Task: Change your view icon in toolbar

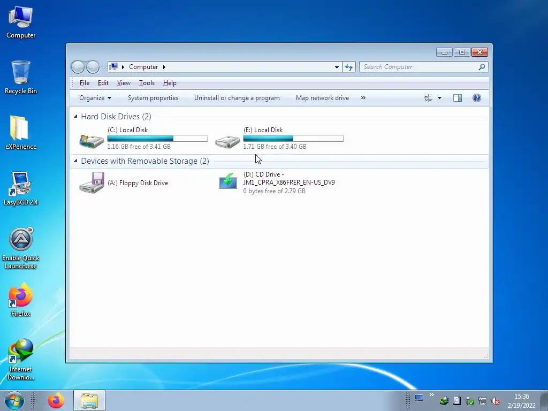Action: [428, 98]
